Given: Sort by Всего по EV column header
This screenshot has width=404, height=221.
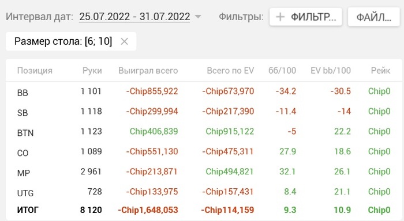Looking at the screenshot, I should pos(230,70).
